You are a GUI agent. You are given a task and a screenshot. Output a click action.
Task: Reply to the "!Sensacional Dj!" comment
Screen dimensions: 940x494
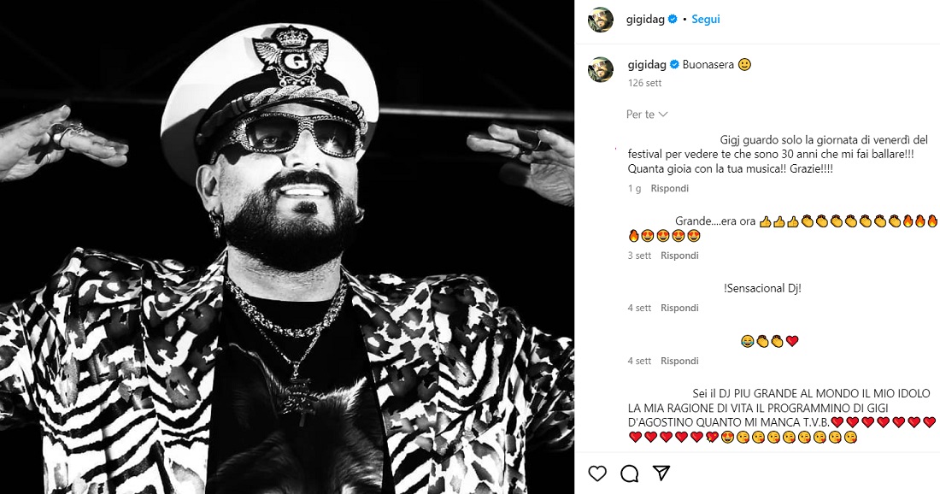coord(679,308)
